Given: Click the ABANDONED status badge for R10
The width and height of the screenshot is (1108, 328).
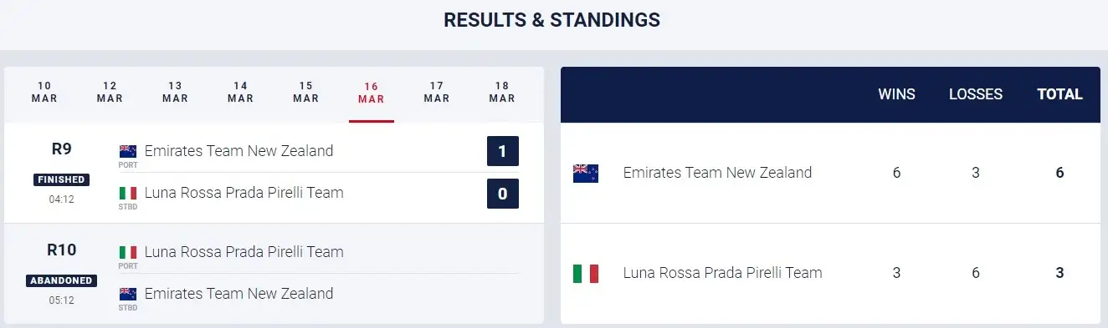Looking at the screenshot, I should [62, 280].
